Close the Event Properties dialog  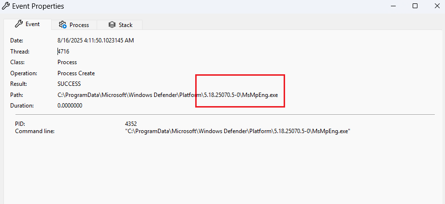(435, 6)
